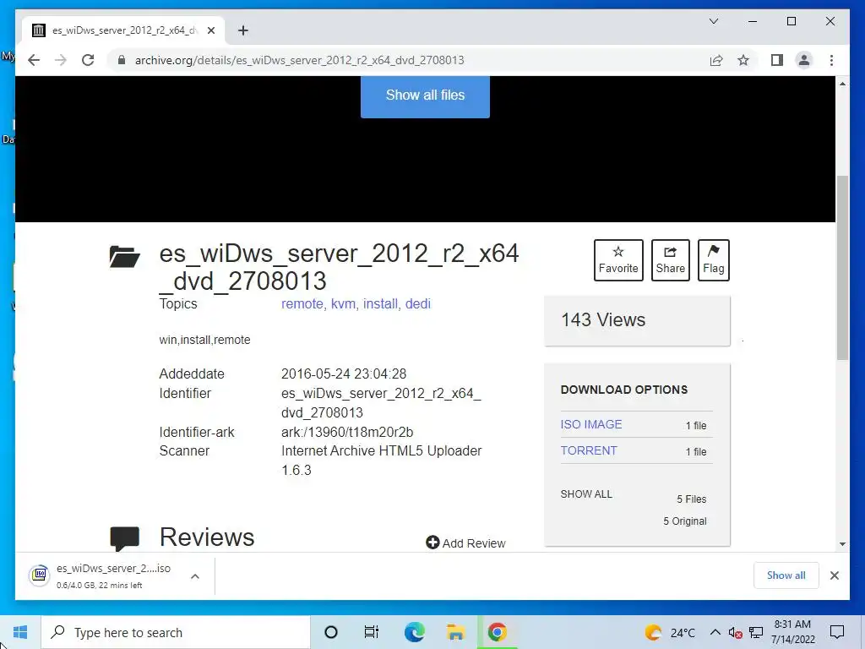
Task: Click the 143 Views box
Action: [x=637, y=320]
